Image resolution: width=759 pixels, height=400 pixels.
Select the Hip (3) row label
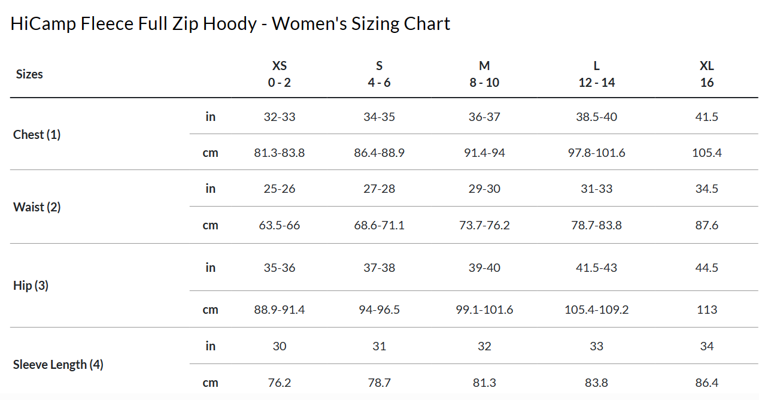pyautogui.click(x=31, y=286)
